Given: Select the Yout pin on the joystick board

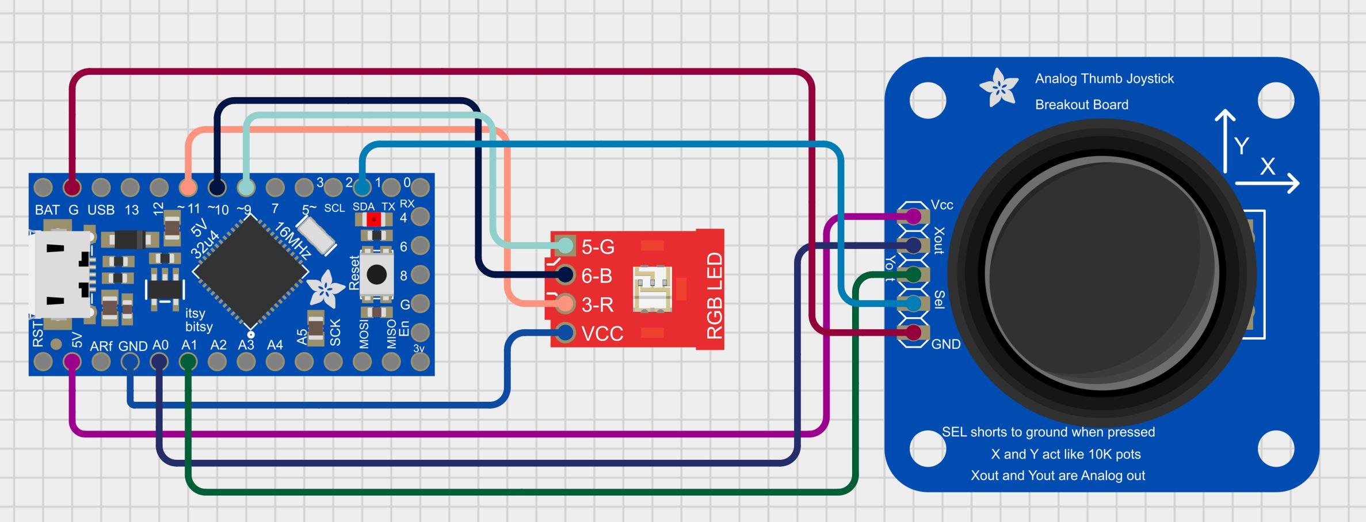Looking at the screenshot, I should [914, 275].
